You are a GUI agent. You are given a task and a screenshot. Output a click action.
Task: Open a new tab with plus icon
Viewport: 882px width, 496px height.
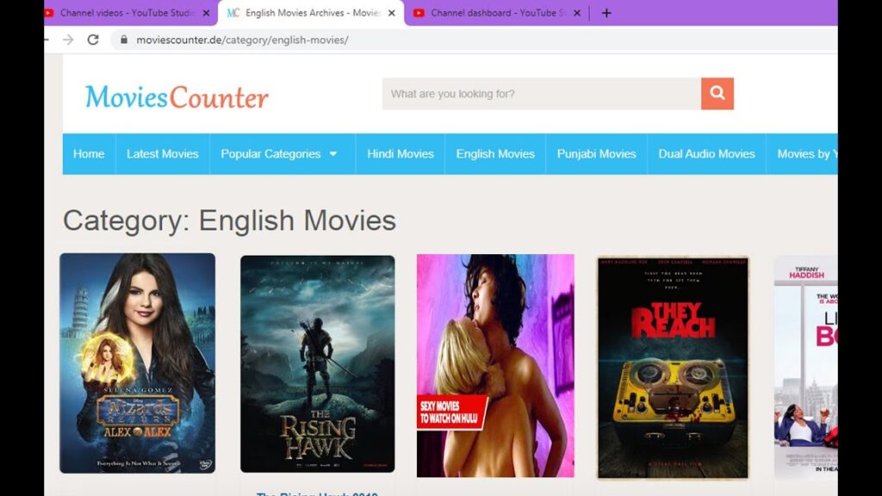click(606, 13)
